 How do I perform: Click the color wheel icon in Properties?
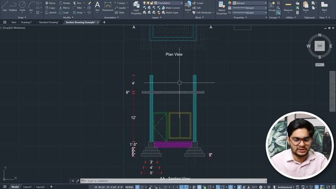(x=230, y=3)
